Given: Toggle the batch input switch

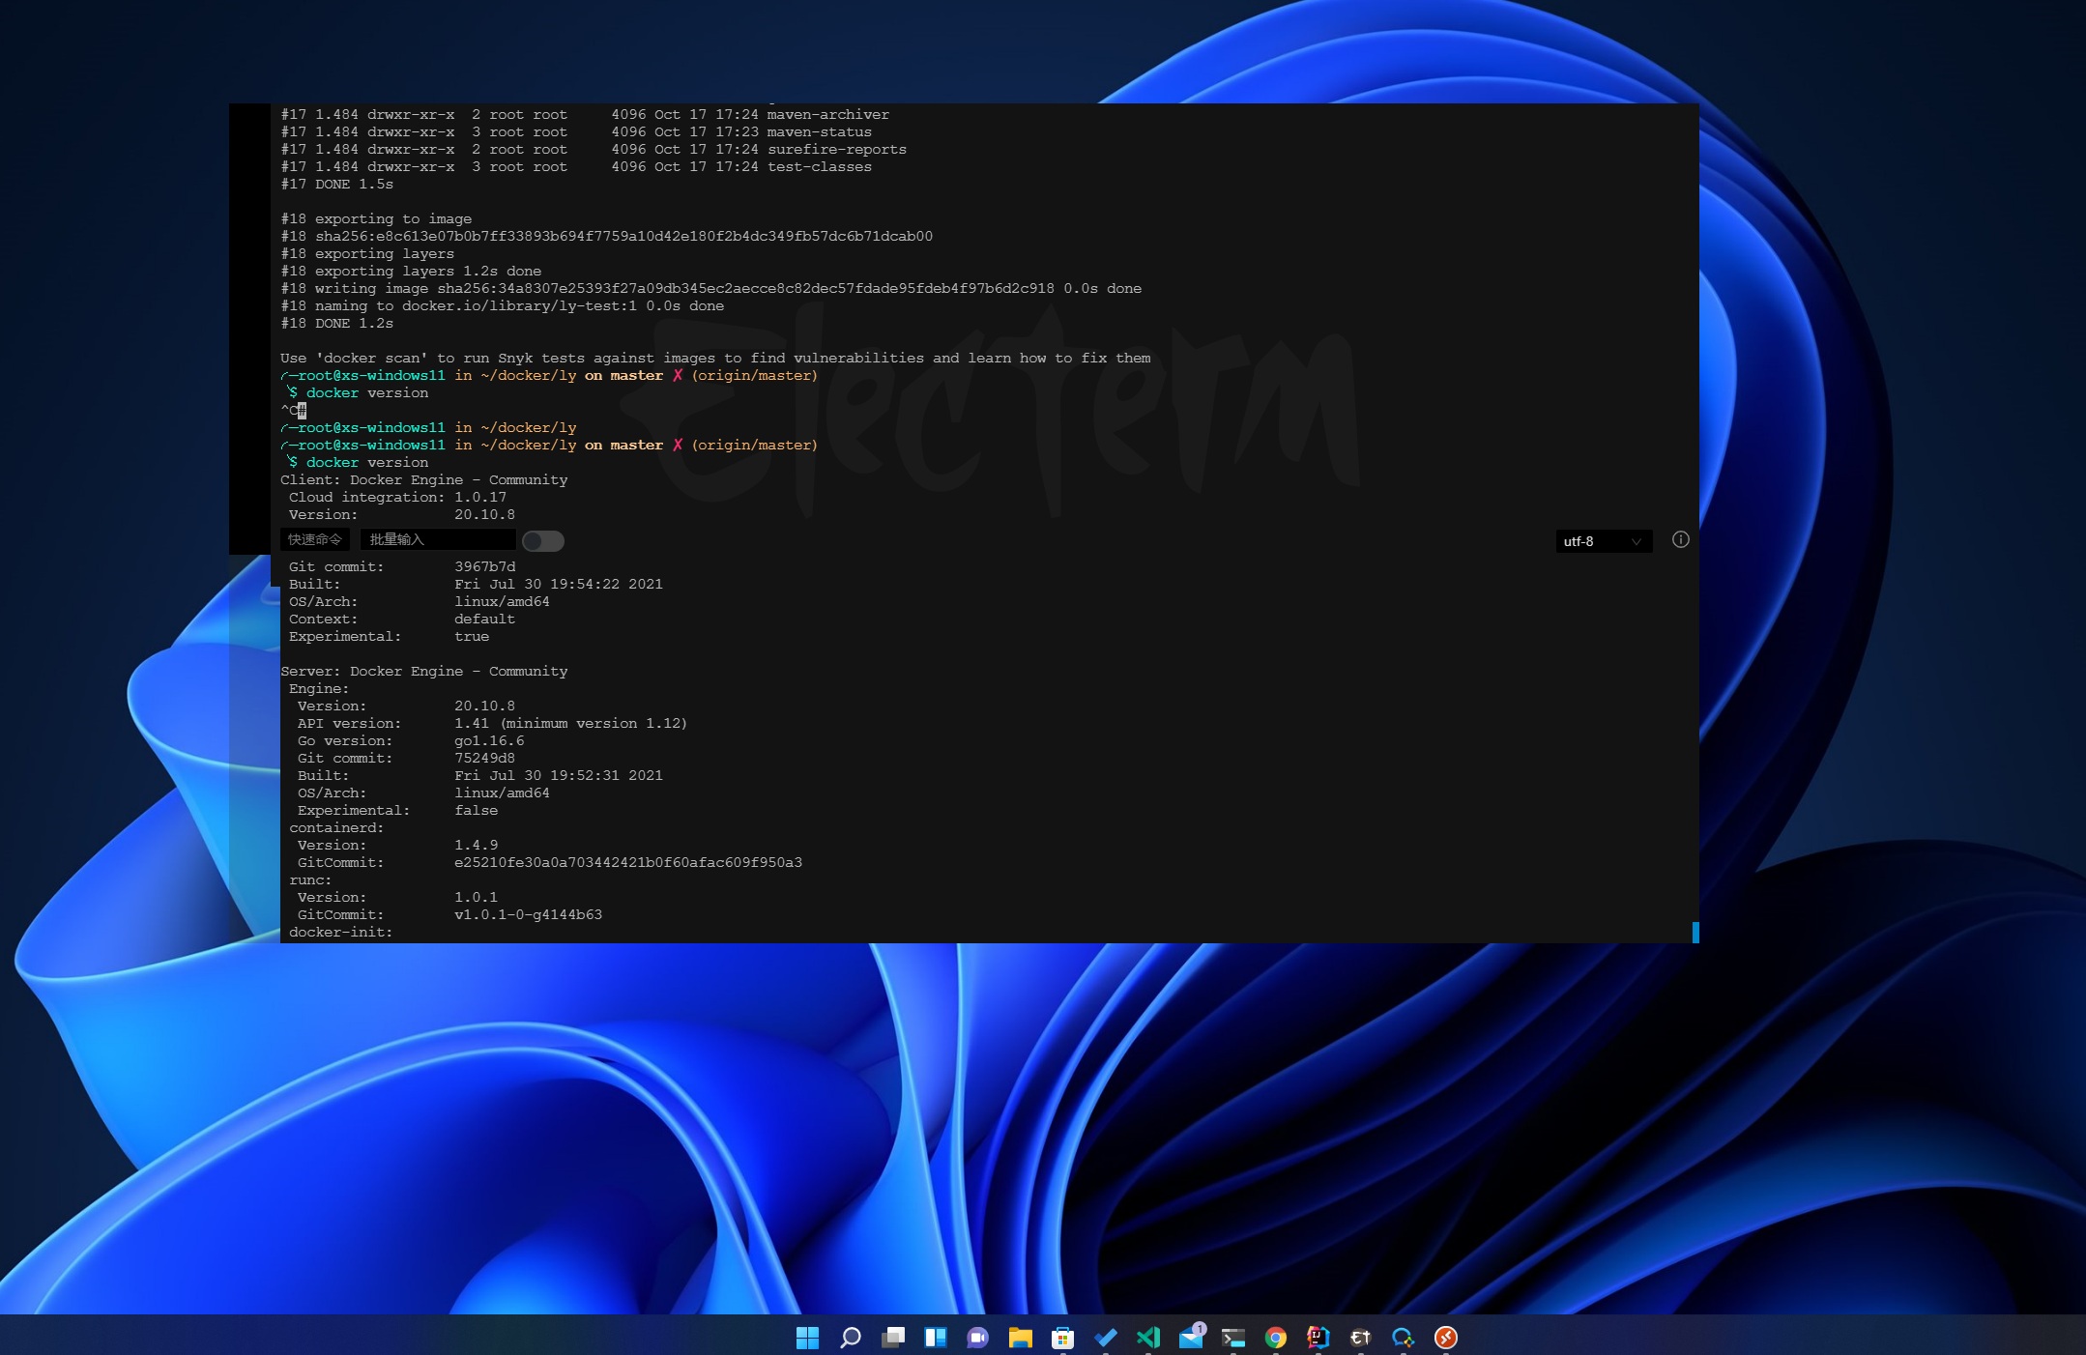Looking at the screenshot, I should 543,541.
